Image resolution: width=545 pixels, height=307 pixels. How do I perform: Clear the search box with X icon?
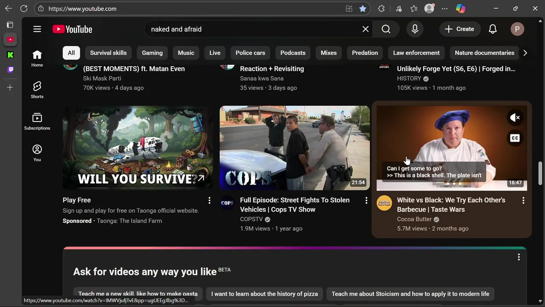tap(365, 29)
